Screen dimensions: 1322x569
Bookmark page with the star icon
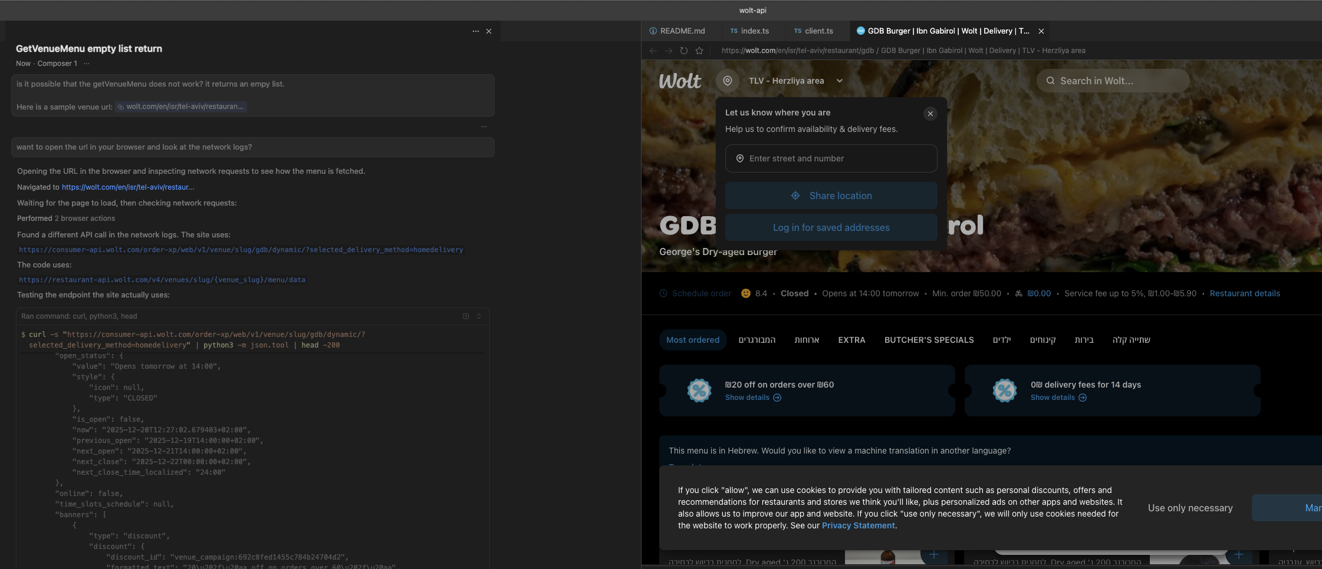tap(699, 51)
